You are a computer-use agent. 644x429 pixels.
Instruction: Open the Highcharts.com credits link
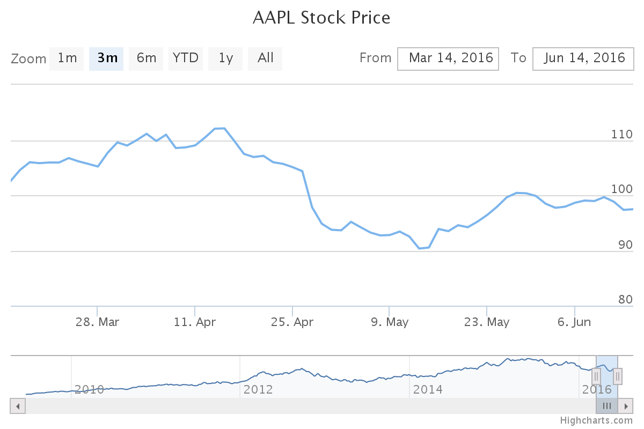596,420
